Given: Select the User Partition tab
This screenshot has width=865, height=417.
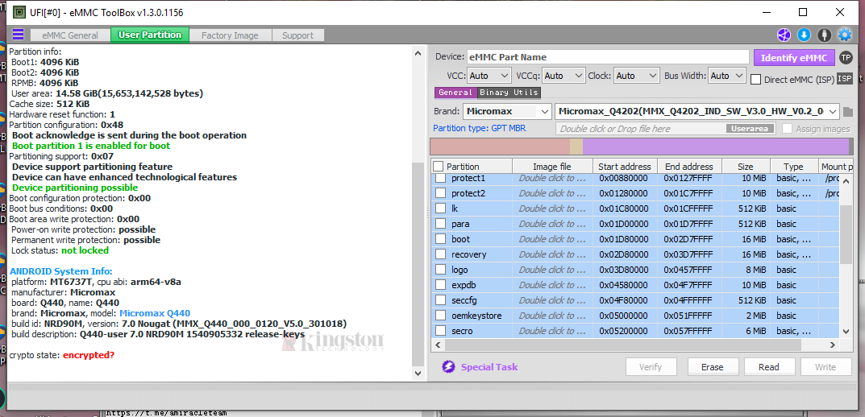Looking at the screenshot, I should coord(150,35).
